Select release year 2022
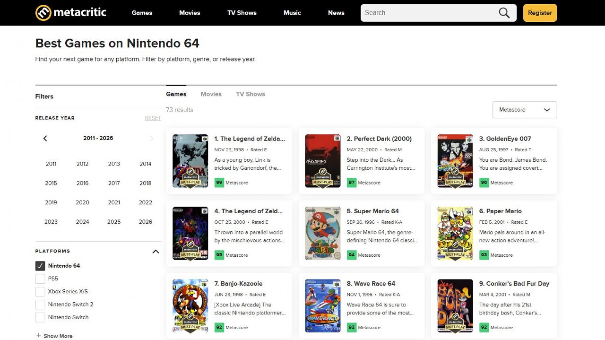The width and height of the screenshot is (605, 340). pos(146,202)
